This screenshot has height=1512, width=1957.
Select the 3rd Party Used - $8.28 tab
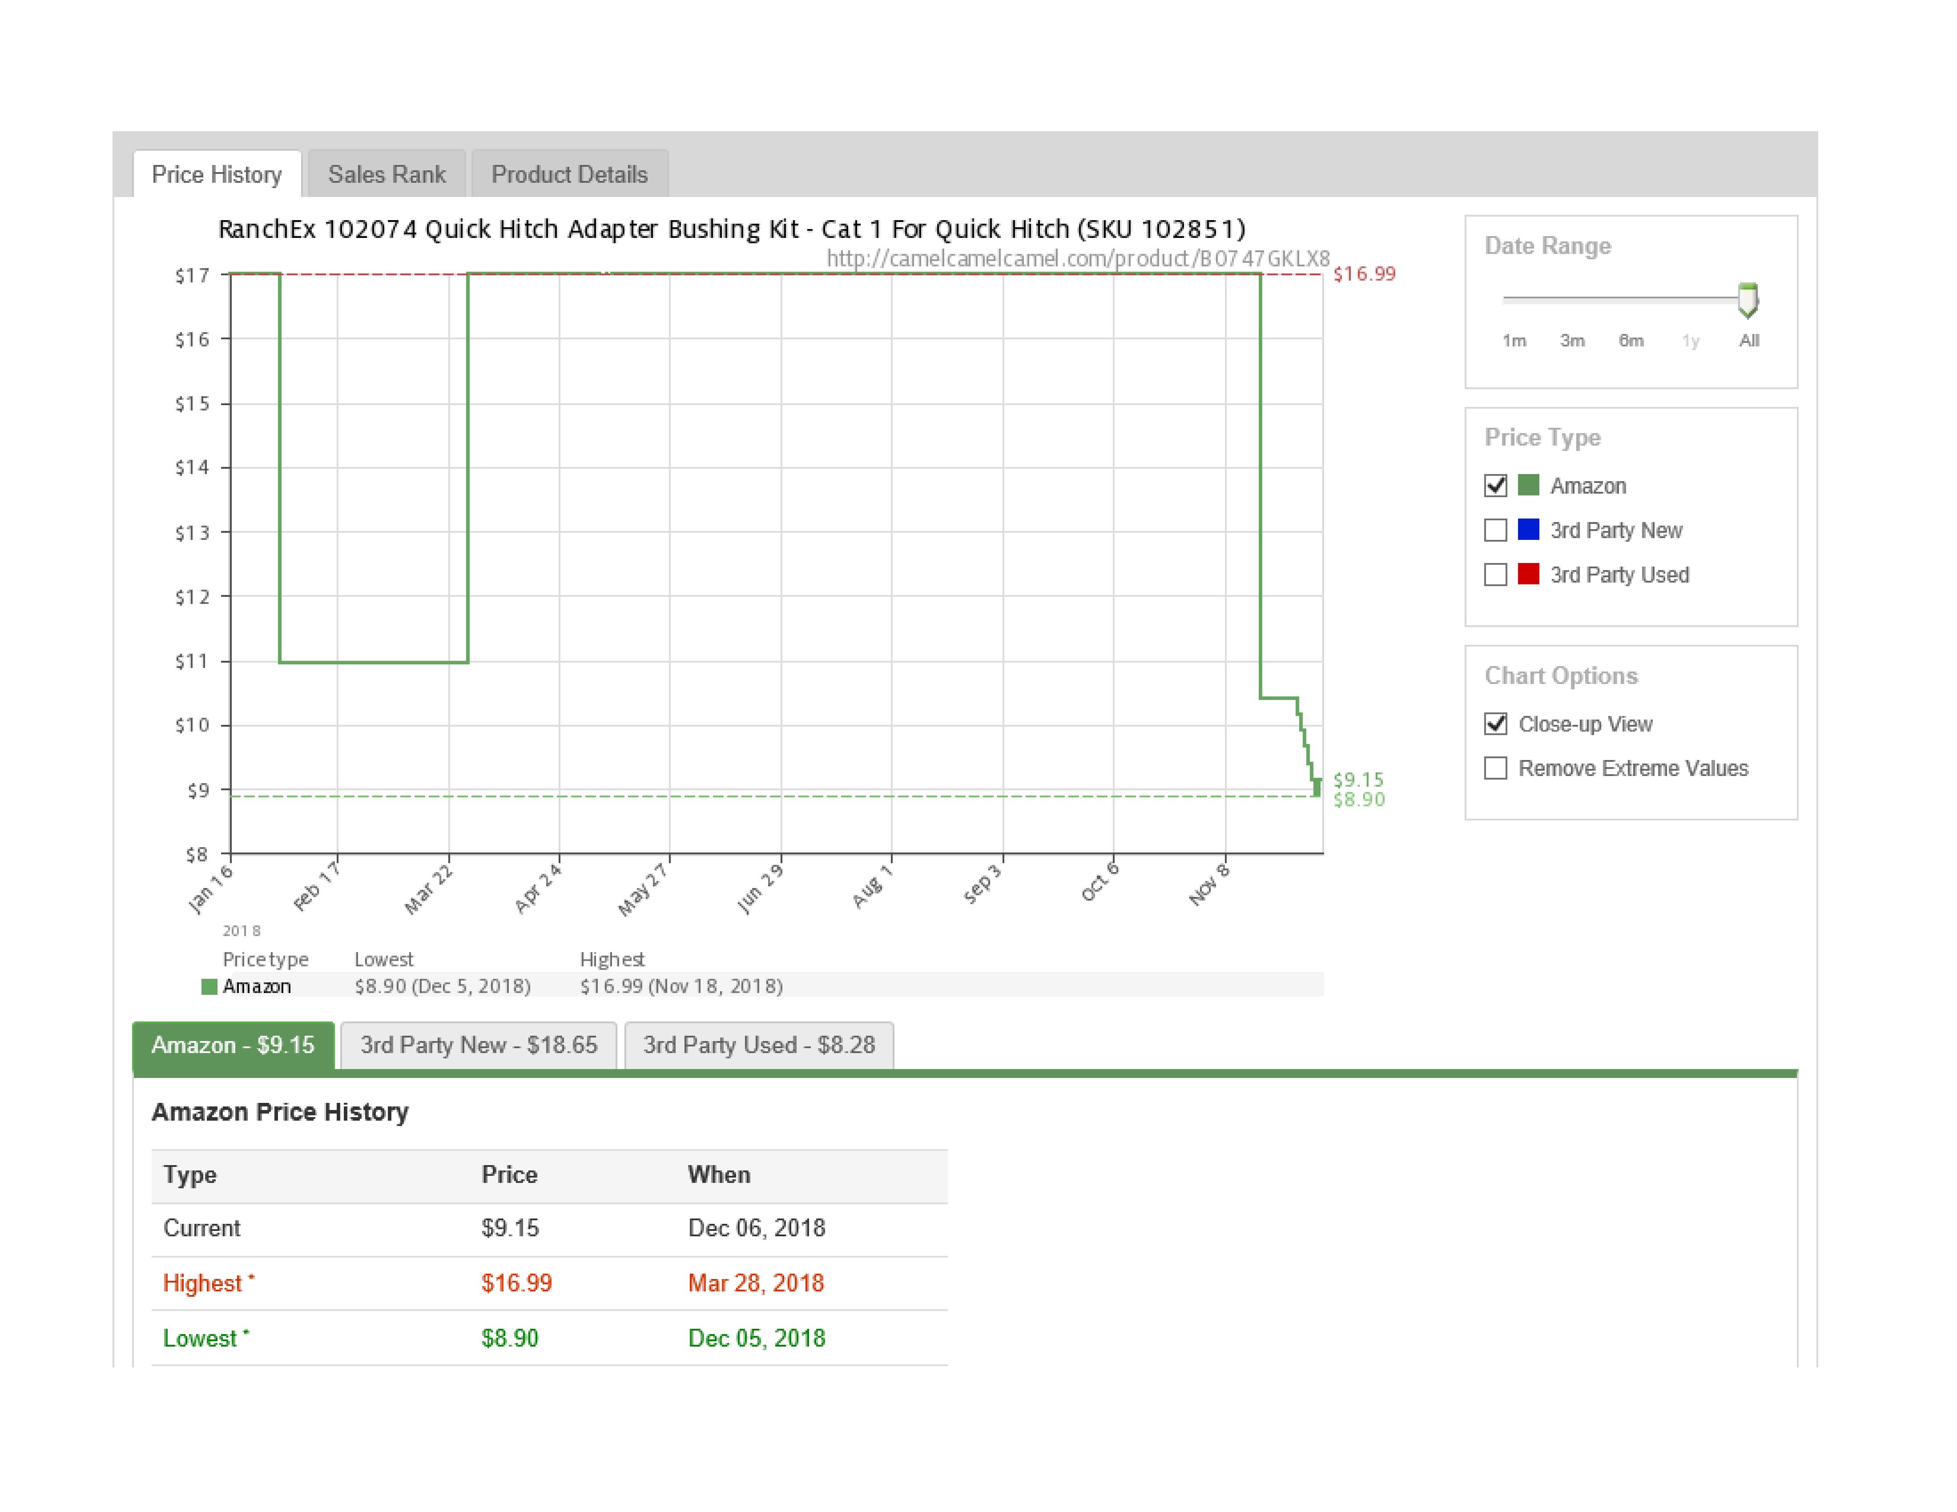coord(759,1045)
